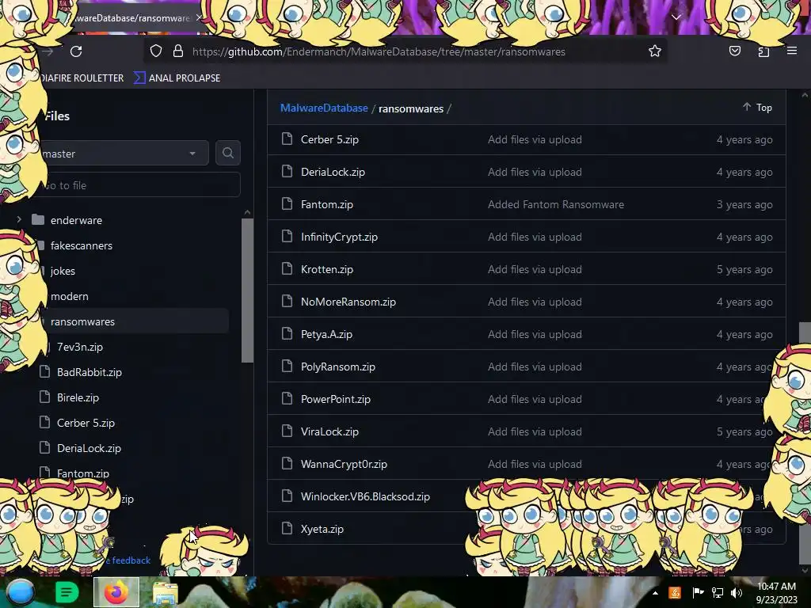811x608 pixels.
Task: Open the green notes app in taskbar
Action: 67,592
